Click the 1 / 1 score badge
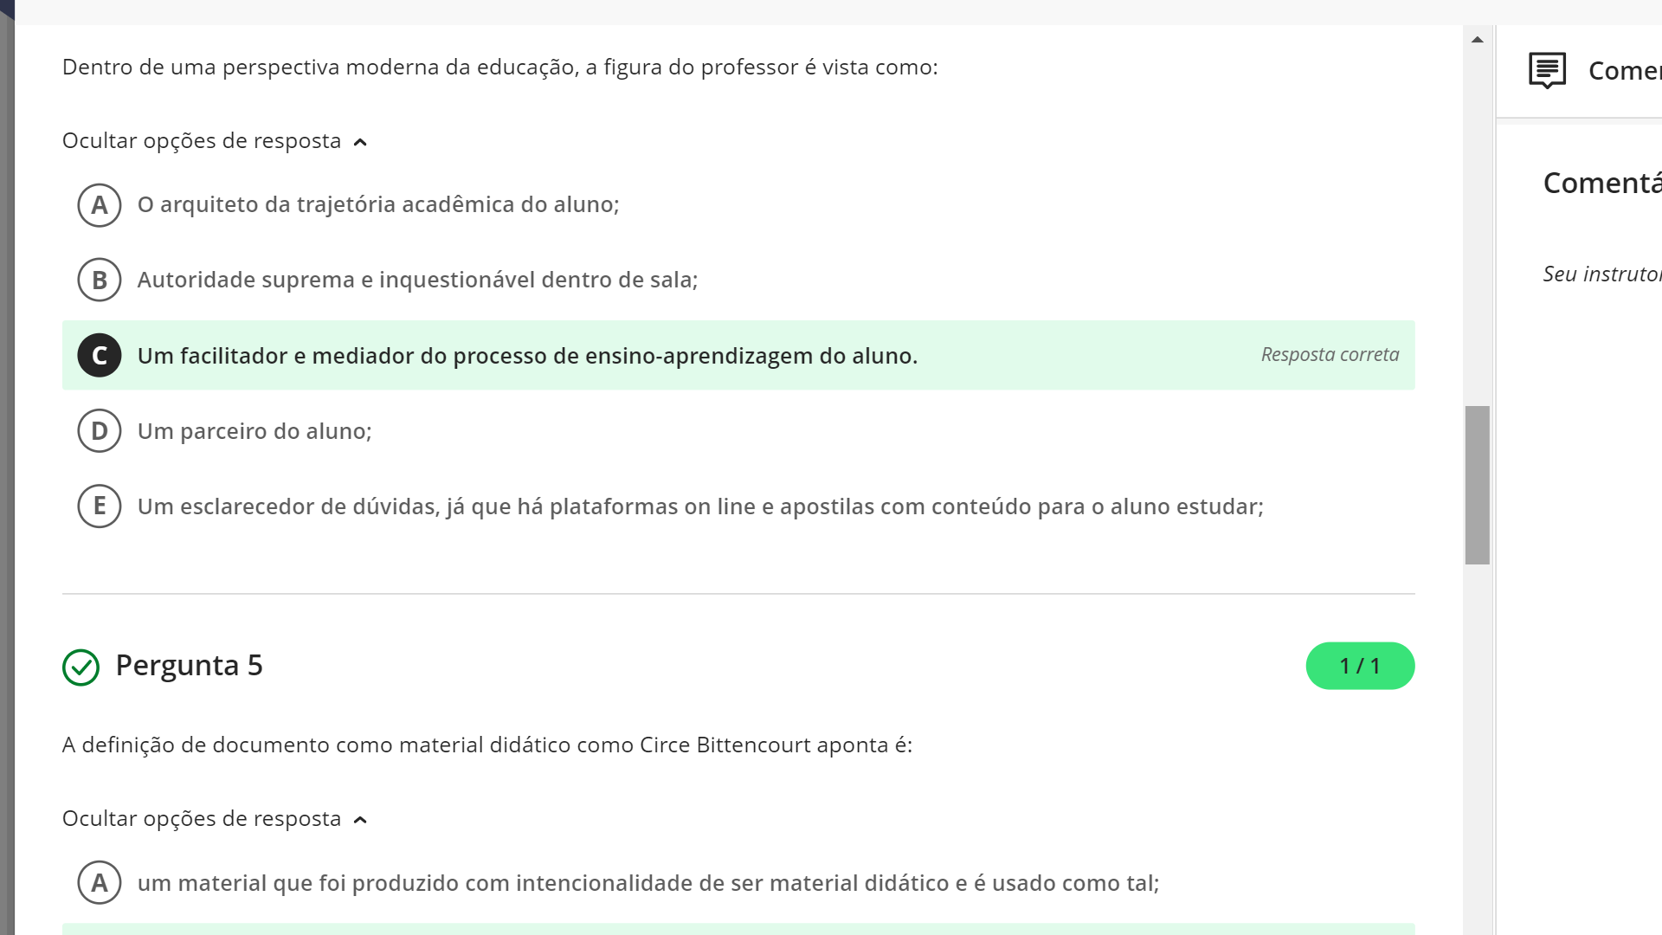The image size is (1662, 935). 1360,666
